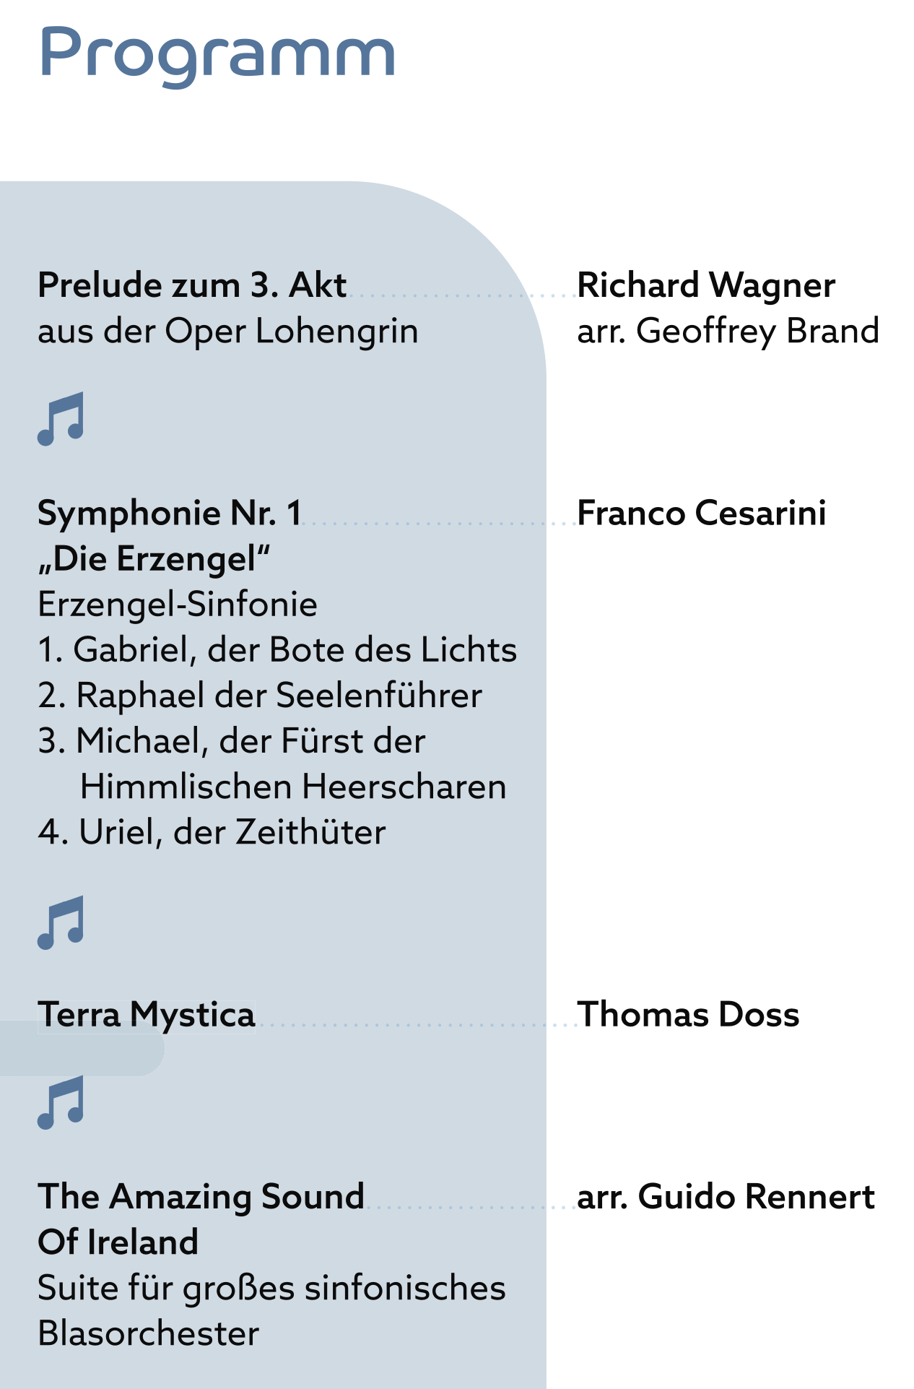This screenshot has width=914, height=1389.
Task: Click the music note above The Amazing Sound Of Ireland
Action: click(61, 1102)
